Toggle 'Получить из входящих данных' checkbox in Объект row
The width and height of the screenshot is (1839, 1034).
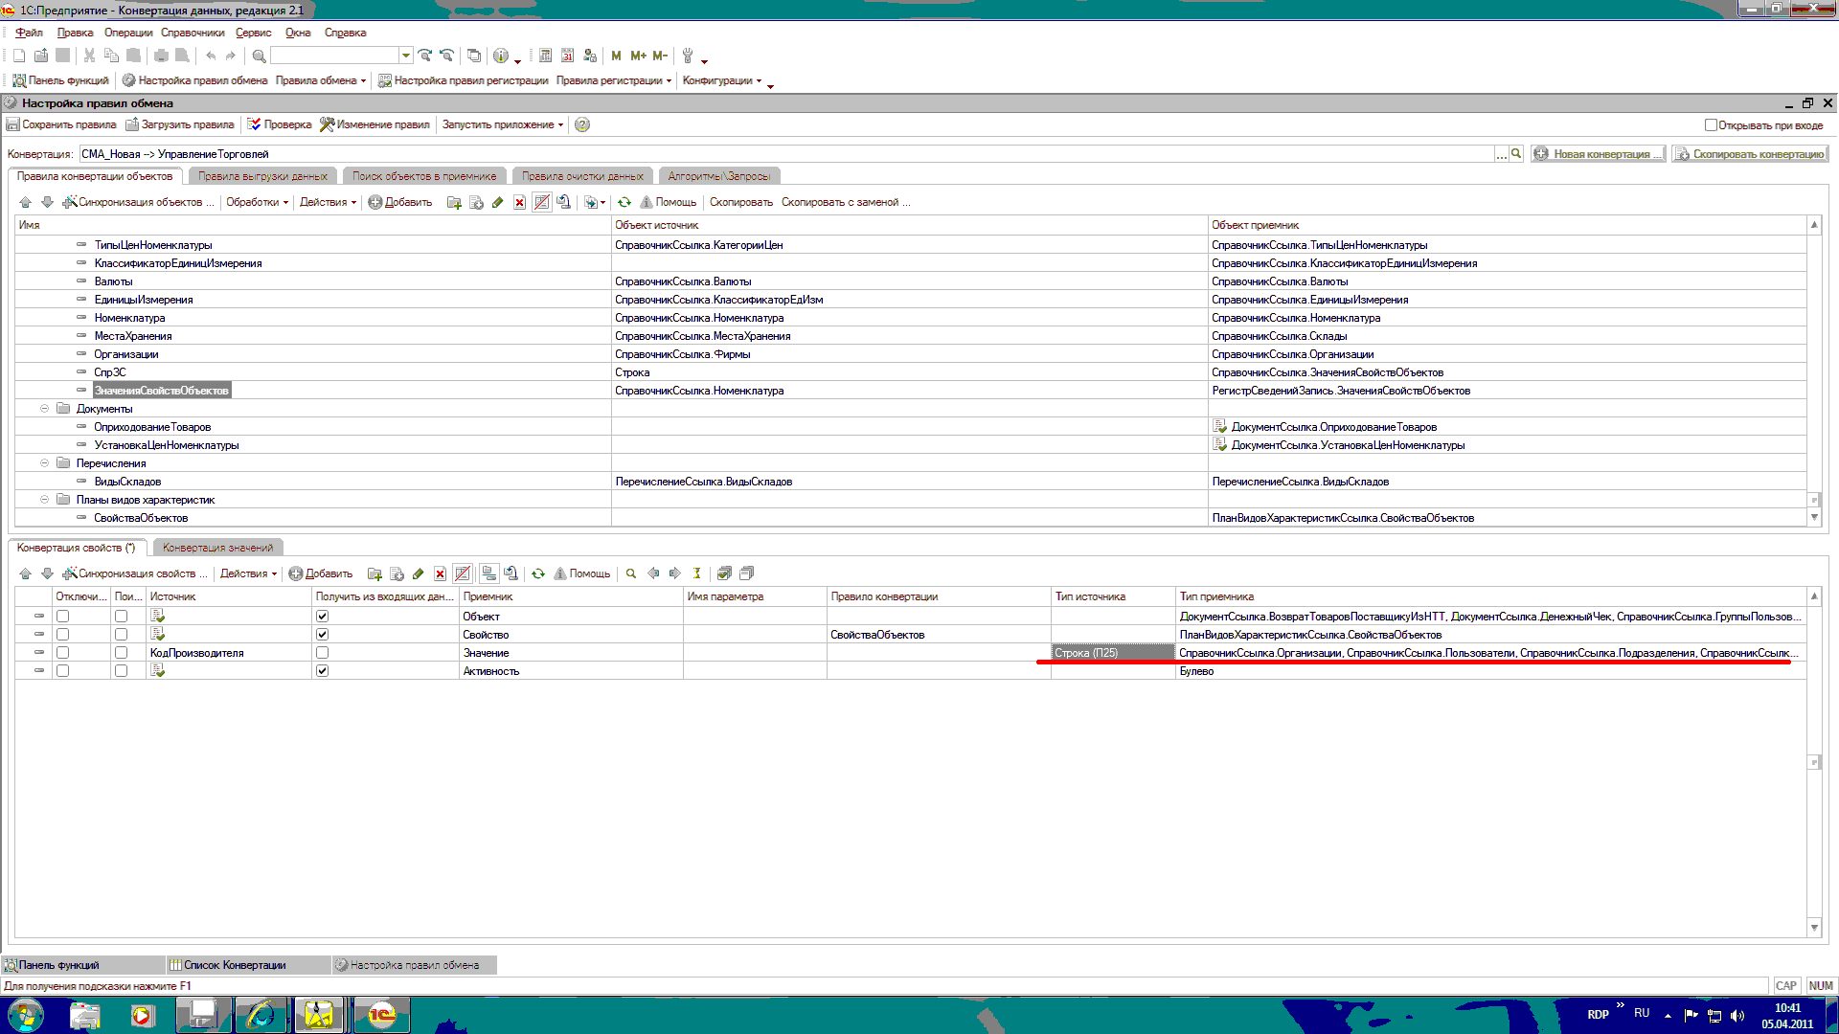(322, 617)
